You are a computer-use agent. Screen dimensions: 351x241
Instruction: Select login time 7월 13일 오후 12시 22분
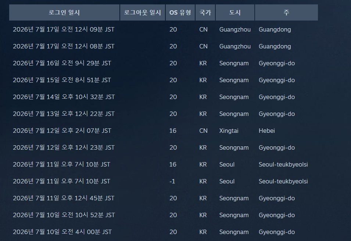click(x=64, y=114)
